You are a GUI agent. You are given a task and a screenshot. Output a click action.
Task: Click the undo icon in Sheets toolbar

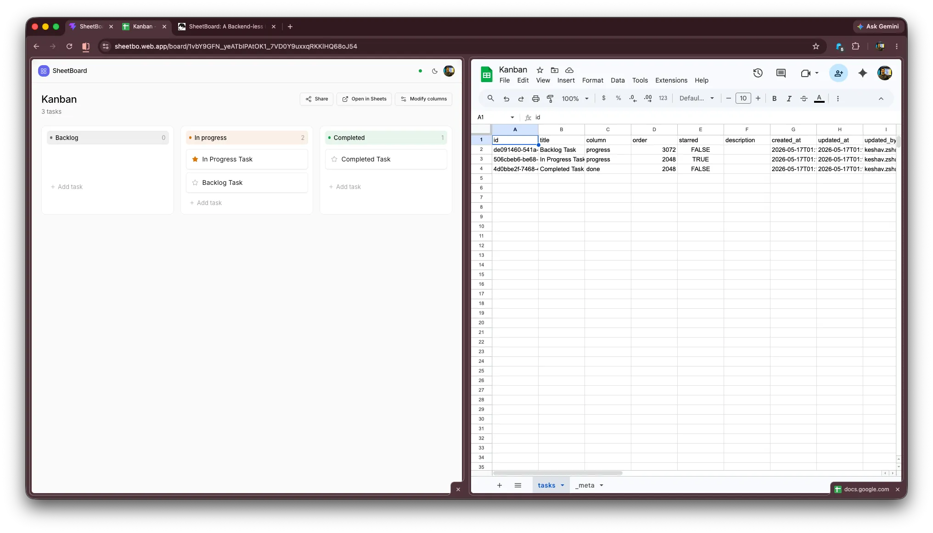pos(506,99)
